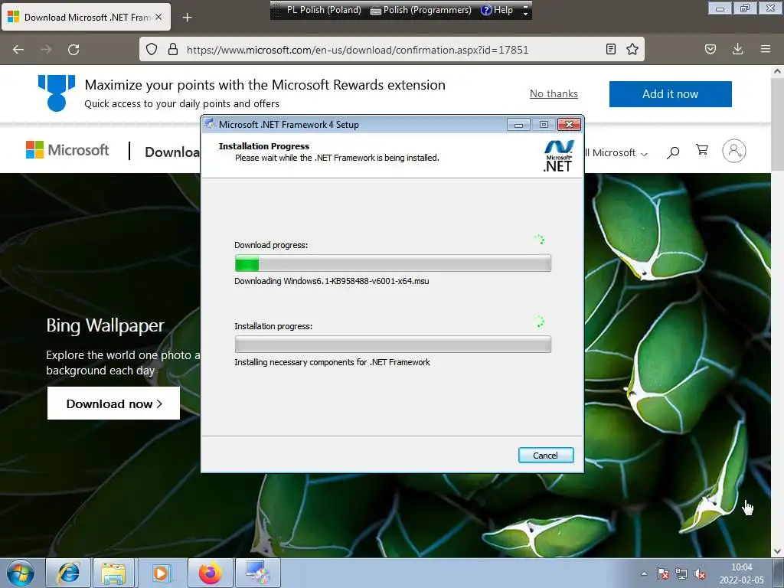Click the Firefox taskbar icon
The width and height of the screenshot is (784, 588).
(210, 573)
